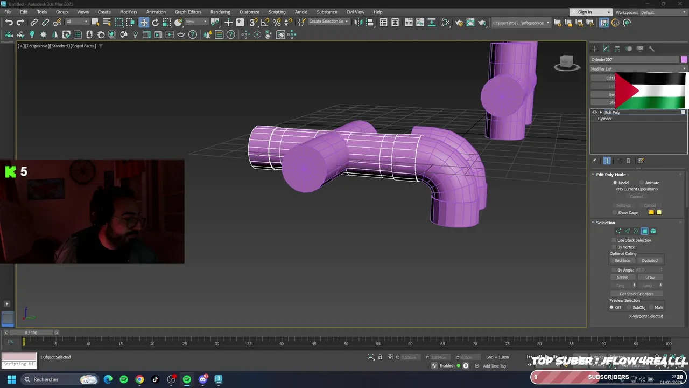The image size is (689, 388).
Task: Switch to Utilities panel tab
Action: [x=651, y=48]
